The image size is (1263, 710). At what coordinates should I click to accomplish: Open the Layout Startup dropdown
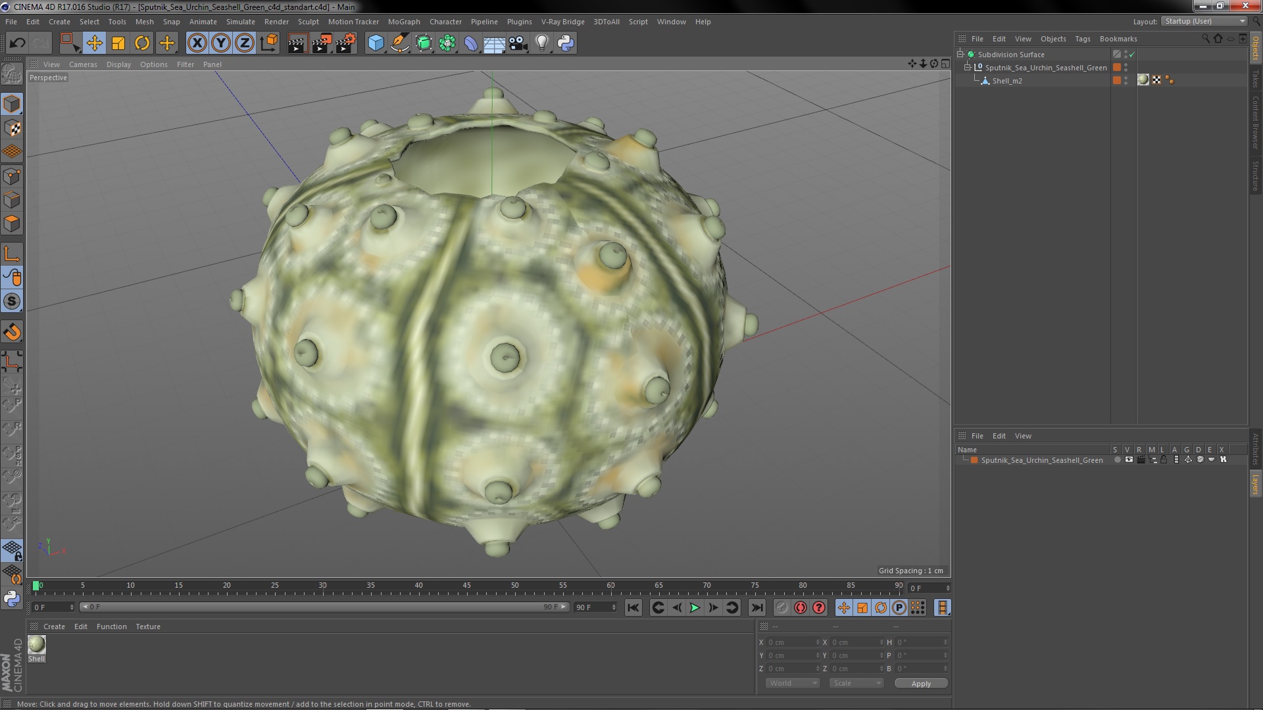1204,22
